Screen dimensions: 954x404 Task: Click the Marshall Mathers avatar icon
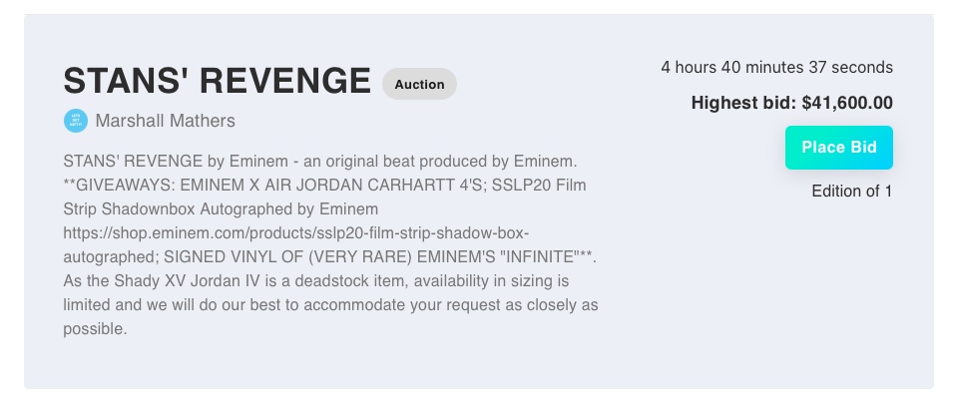76,121
